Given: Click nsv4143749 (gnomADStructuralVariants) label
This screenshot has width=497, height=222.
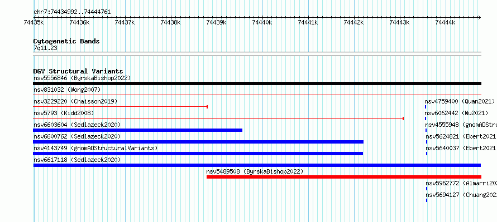Looking at the screenshot, I should pos(95,148).
